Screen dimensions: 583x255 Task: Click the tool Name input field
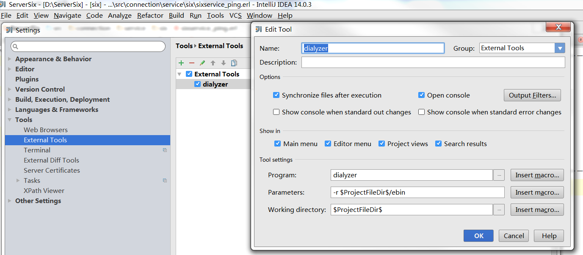[x=373, y=48]
